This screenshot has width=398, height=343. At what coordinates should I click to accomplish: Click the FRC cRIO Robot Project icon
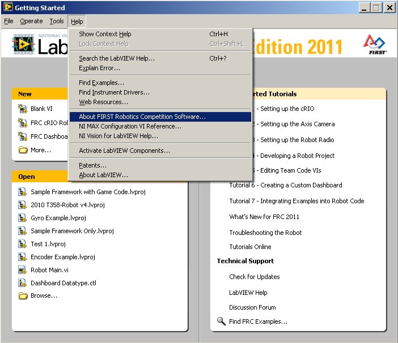(x=23, y=123)
